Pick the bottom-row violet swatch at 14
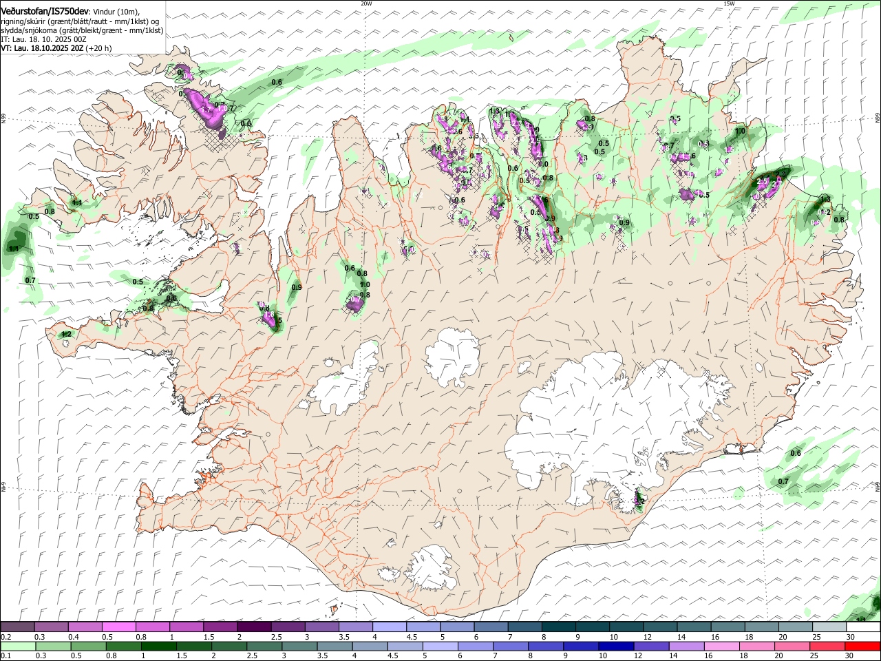This screenshot has height=661, width=881. click(686, 647)
